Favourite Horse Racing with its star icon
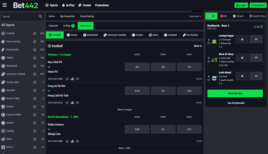This screenshot has width=268, height=154. [x=35, y=42]
